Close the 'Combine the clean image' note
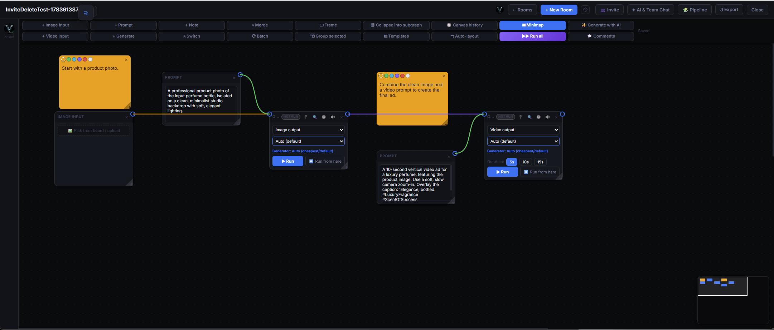774x330 pixels. (444, 76)
